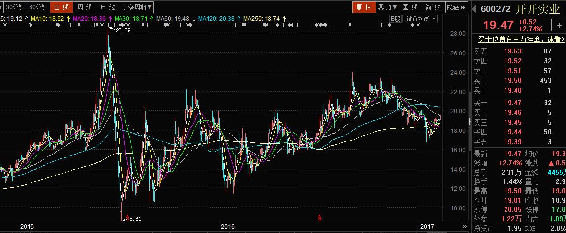Select the MA60 indicator label
This screenshot has height=233, width=566.
[173, 18]
